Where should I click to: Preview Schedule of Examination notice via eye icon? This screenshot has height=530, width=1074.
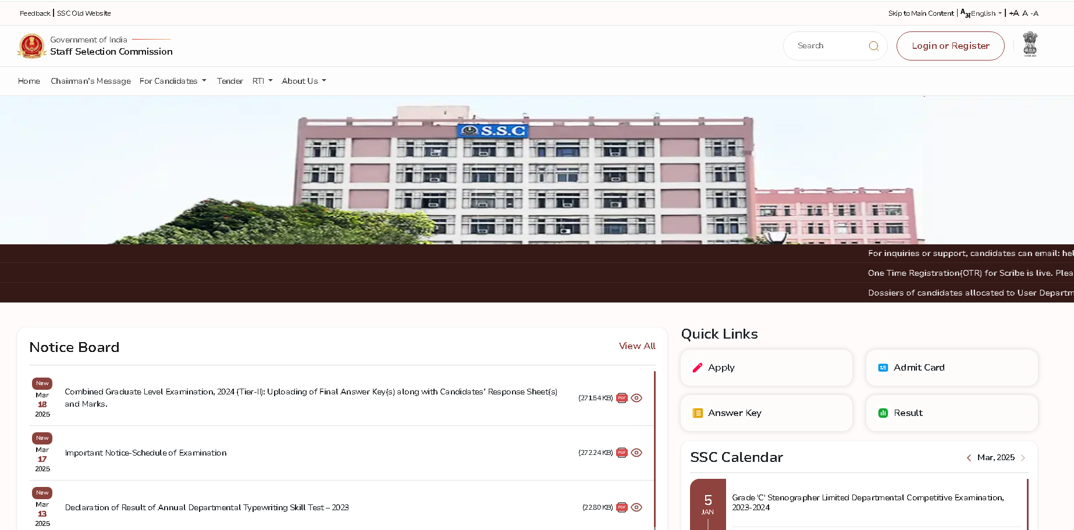636,453
